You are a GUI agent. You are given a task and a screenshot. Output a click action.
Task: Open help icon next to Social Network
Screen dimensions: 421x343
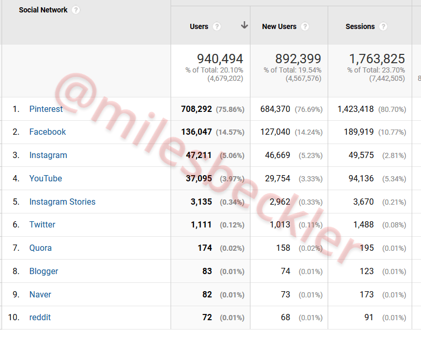(76, 10)
